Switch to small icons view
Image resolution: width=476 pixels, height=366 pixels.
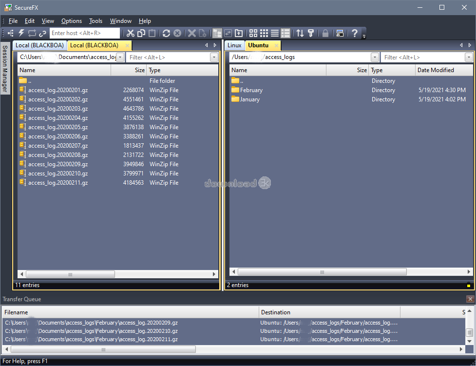(264, 33)
